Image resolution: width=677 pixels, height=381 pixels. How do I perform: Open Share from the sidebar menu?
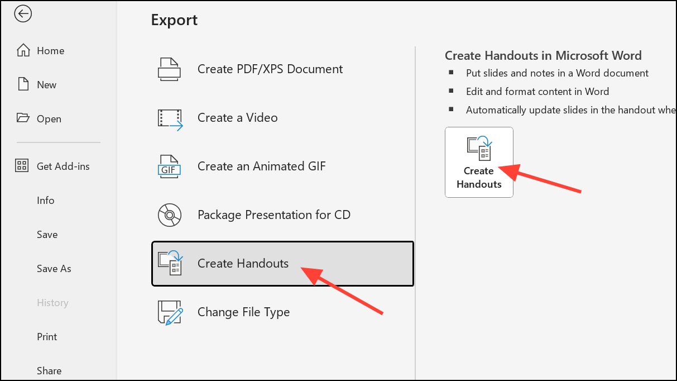[x=49, y=371]
